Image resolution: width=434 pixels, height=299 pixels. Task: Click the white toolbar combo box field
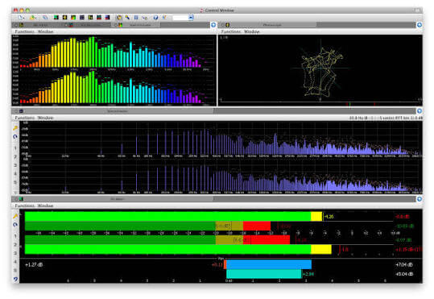pyautogui.click(x=180, y=18)
